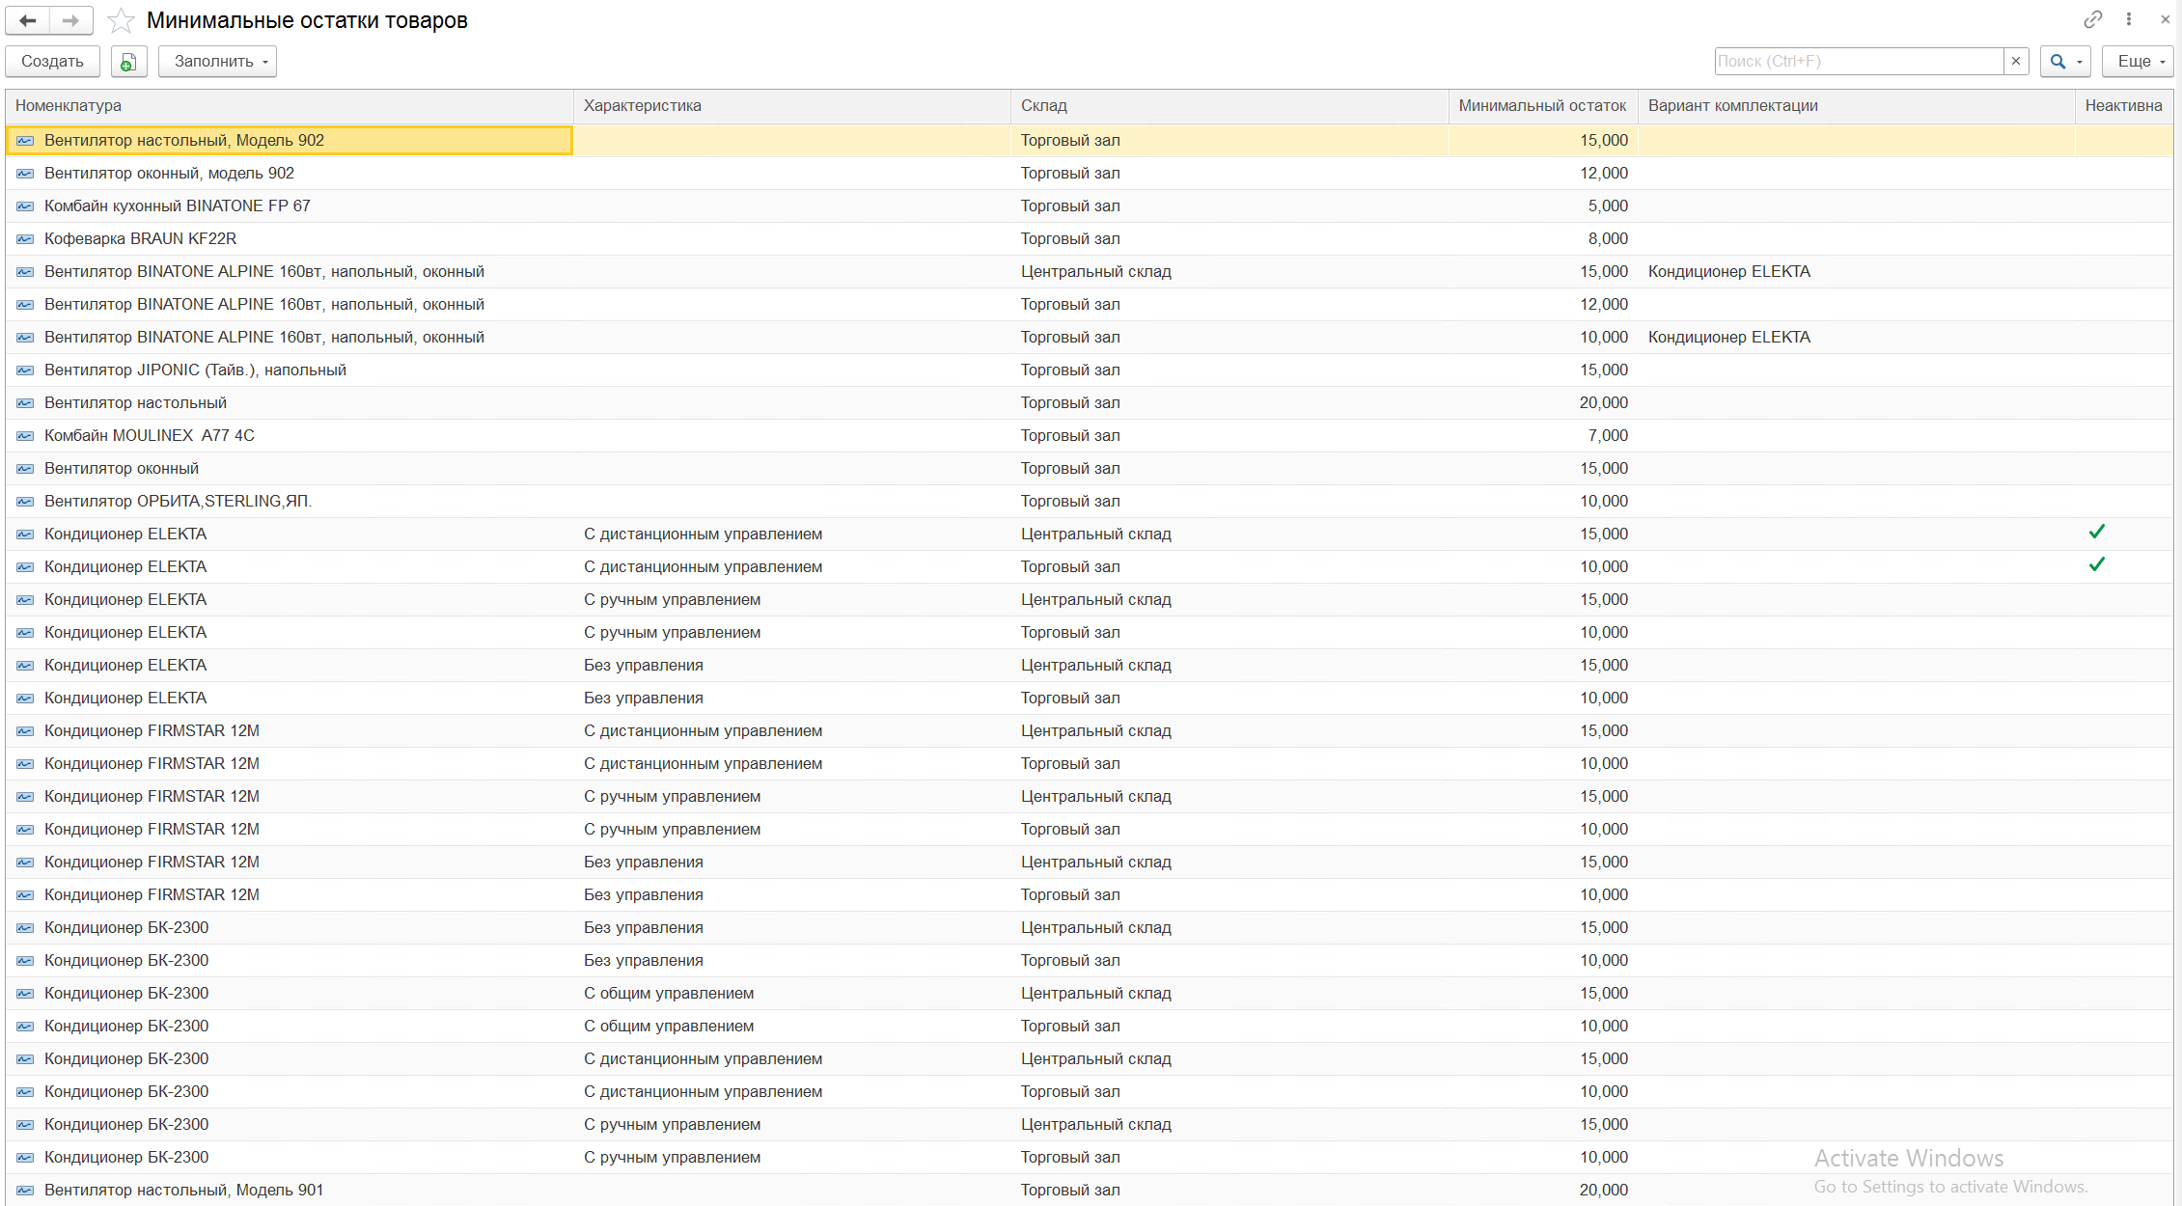Select Вентилятор оконный, модель 902 row name
The height and width of the screenshot is (1206, 2182).
(169, 174)
